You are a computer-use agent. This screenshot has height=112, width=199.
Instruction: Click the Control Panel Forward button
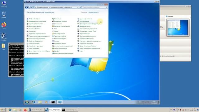pos(30,7)
